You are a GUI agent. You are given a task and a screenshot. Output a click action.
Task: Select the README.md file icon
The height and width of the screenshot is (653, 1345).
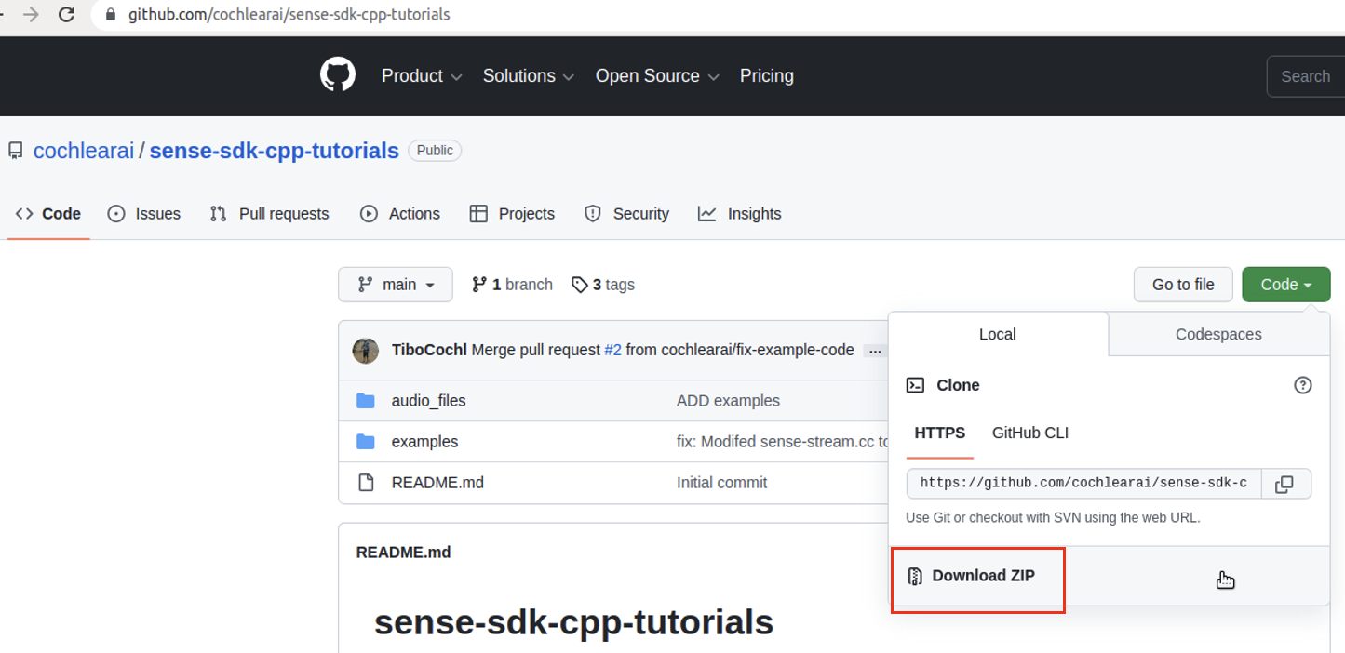click(x=366, y=483)
